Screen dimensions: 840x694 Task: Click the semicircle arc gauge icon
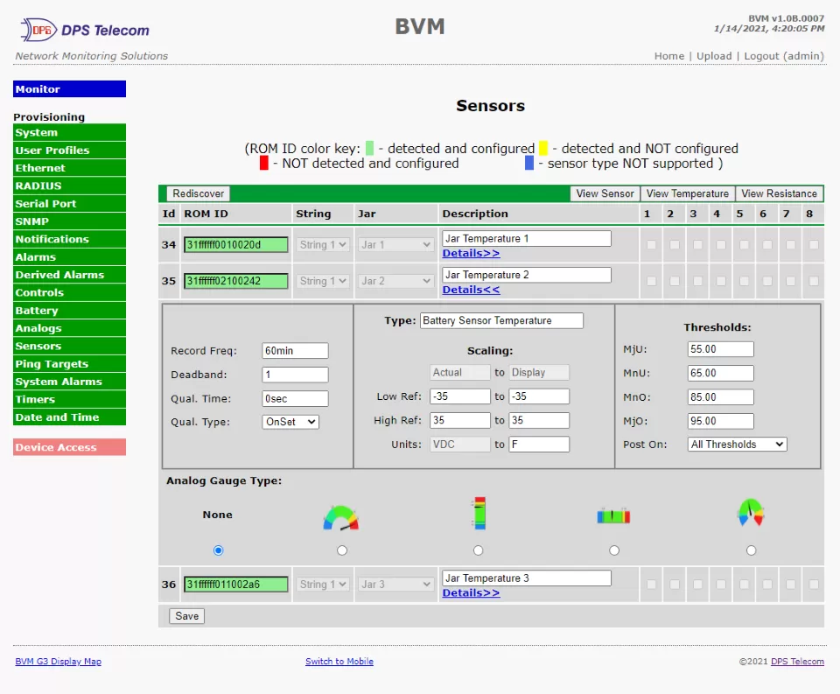pyautogui.click(x=341, y=516)
